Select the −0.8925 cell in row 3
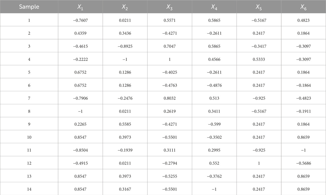The height and width of the screenshot is (195, 326). pos(125,46)
